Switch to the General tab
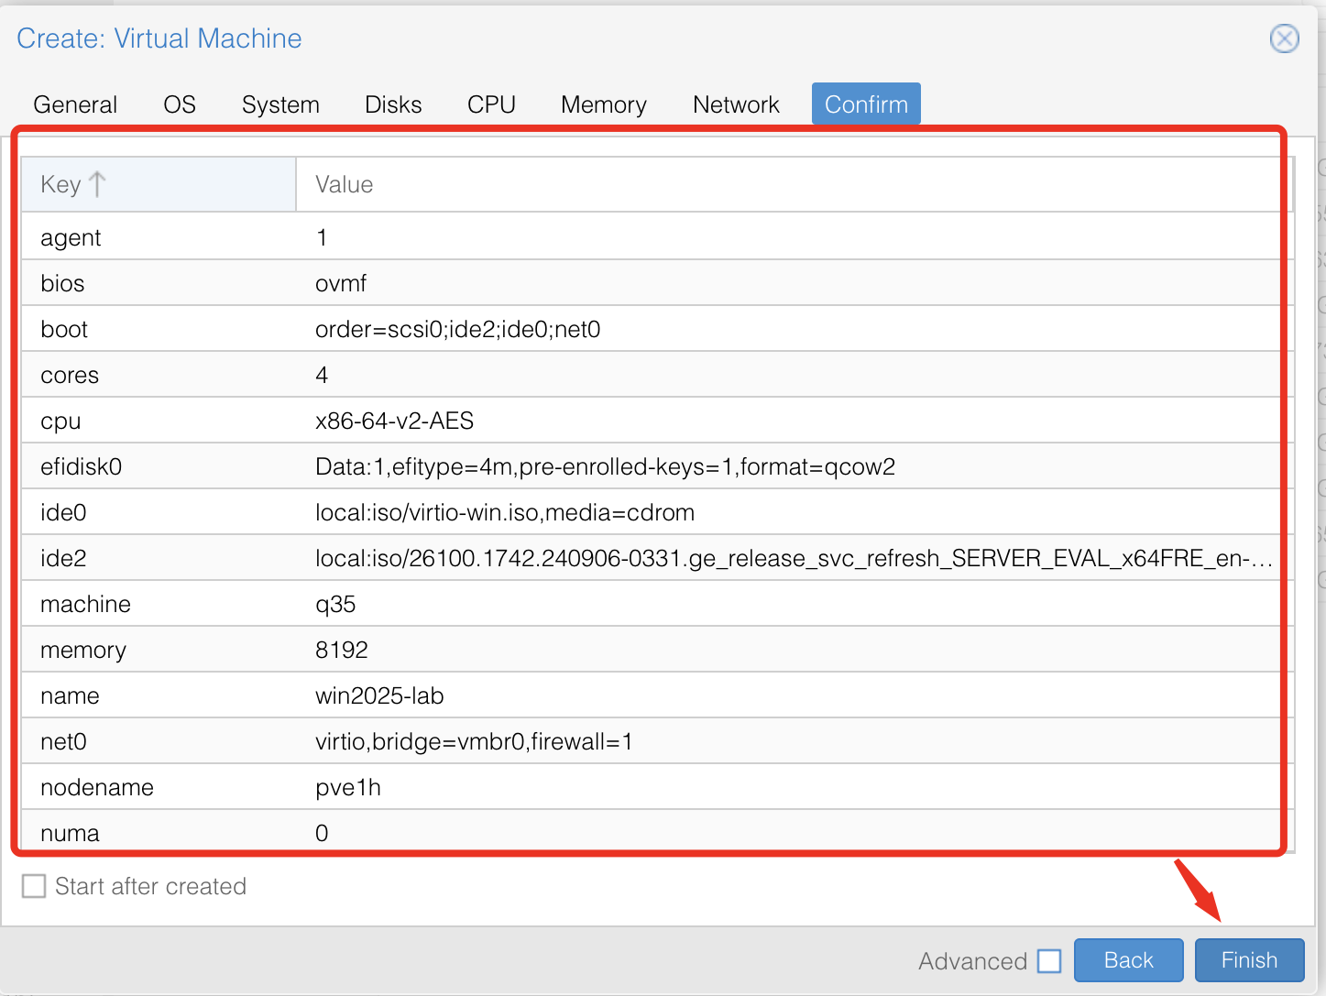The height and width of the screenshot is (996, 1326). click(75, 104)
